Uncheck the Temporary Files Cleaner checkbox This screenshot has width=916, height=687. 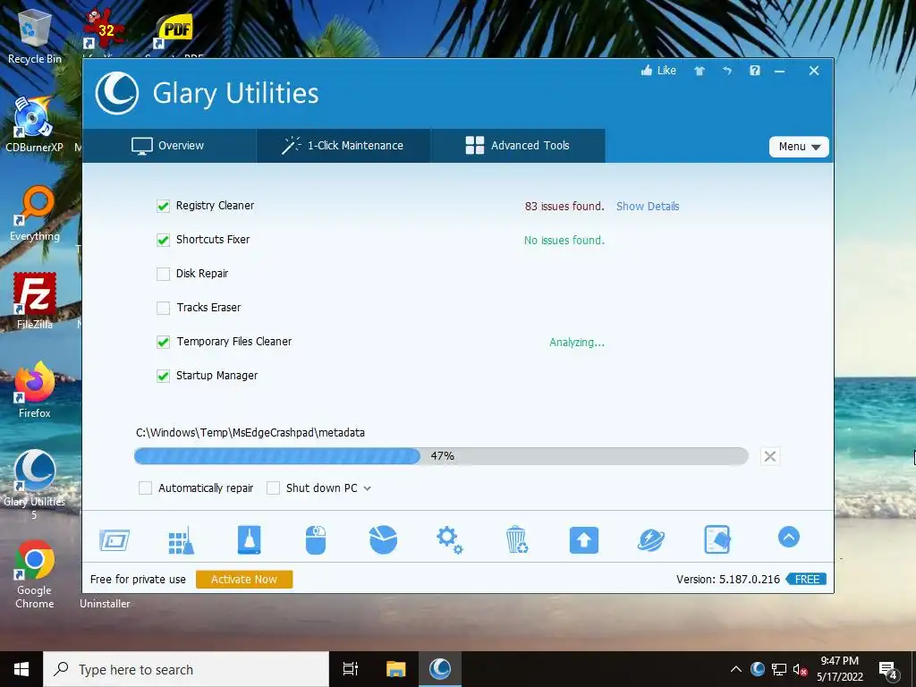pyautogui.click(x=163, y=342)
